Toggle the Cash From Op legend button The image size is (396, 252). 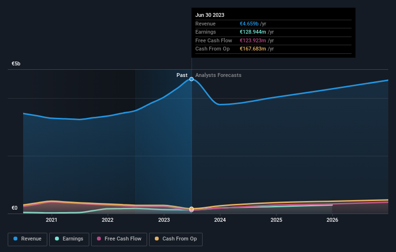tap(176, 239)
